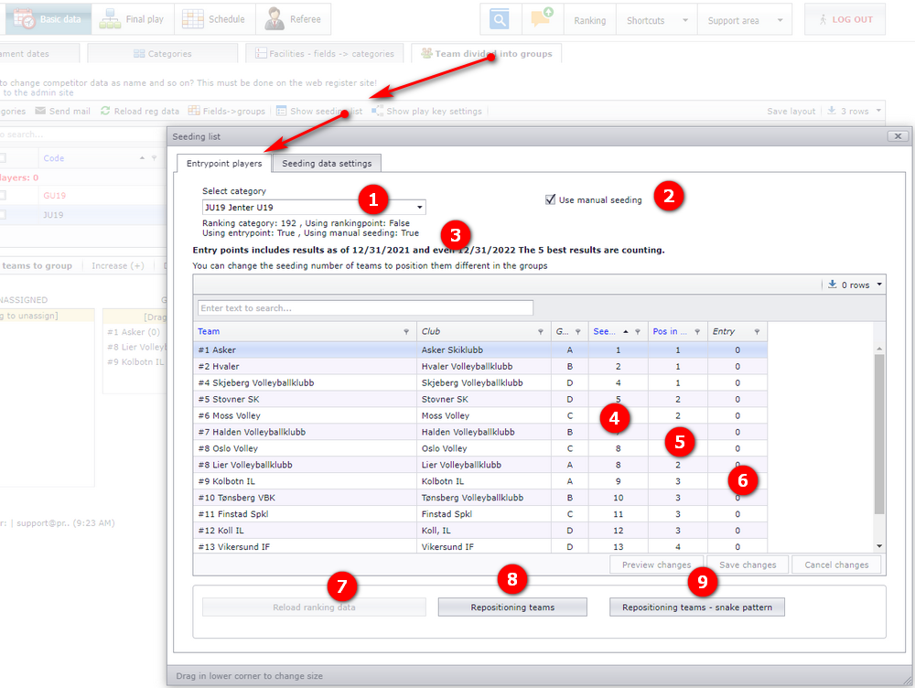
Task: Click the Fields->groups grid icon
Action: 194,111
